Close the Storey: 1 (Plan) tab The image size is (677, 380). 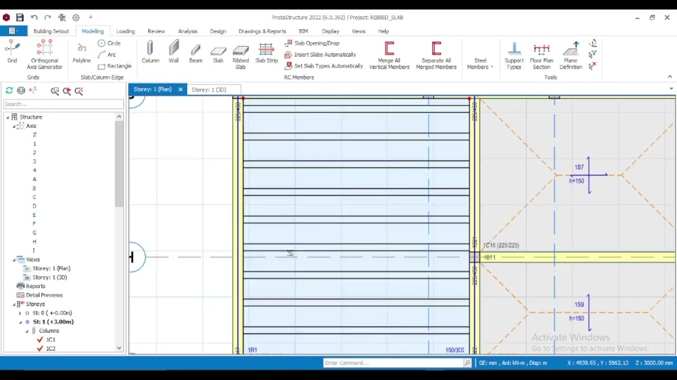pyautogui.click(x=180, y=90)
